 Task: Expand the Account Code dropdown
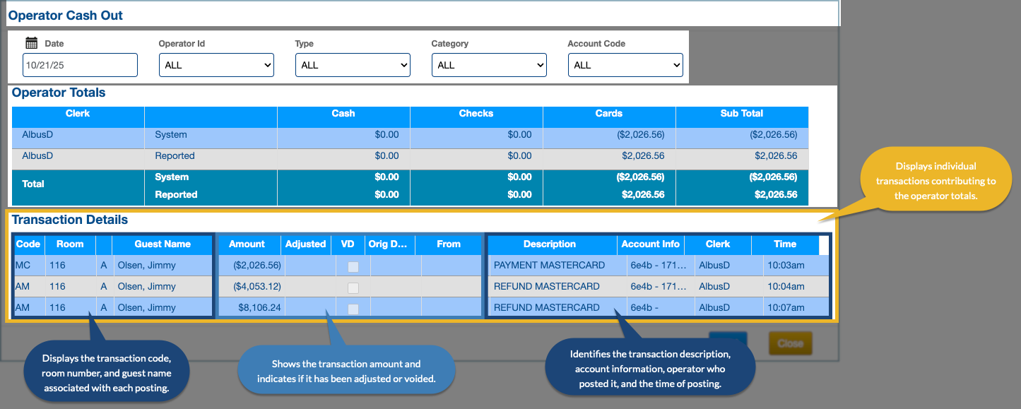pyautogui.click(x=625, y=65)
